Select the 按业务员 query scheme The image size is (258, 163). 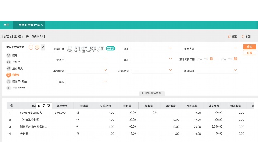14,68
